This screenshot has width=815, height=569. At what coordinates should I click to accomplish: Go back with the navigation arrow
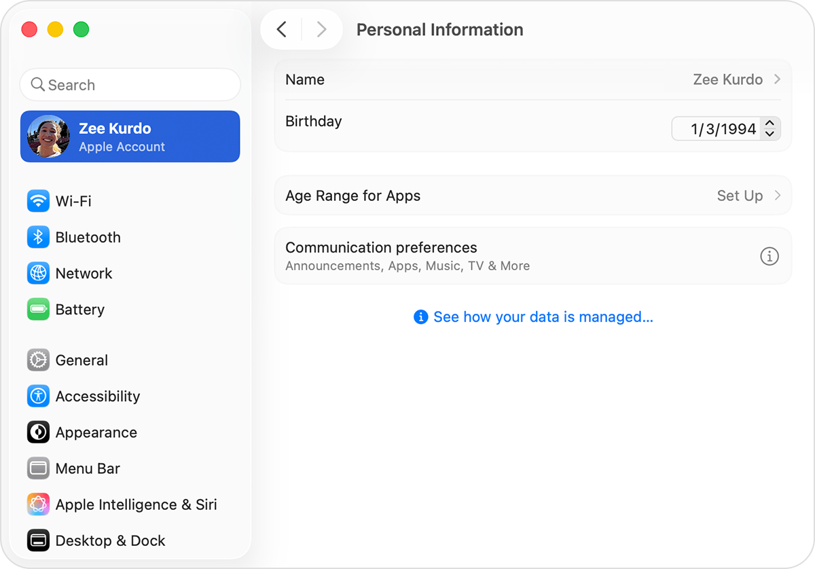[281, 29]
